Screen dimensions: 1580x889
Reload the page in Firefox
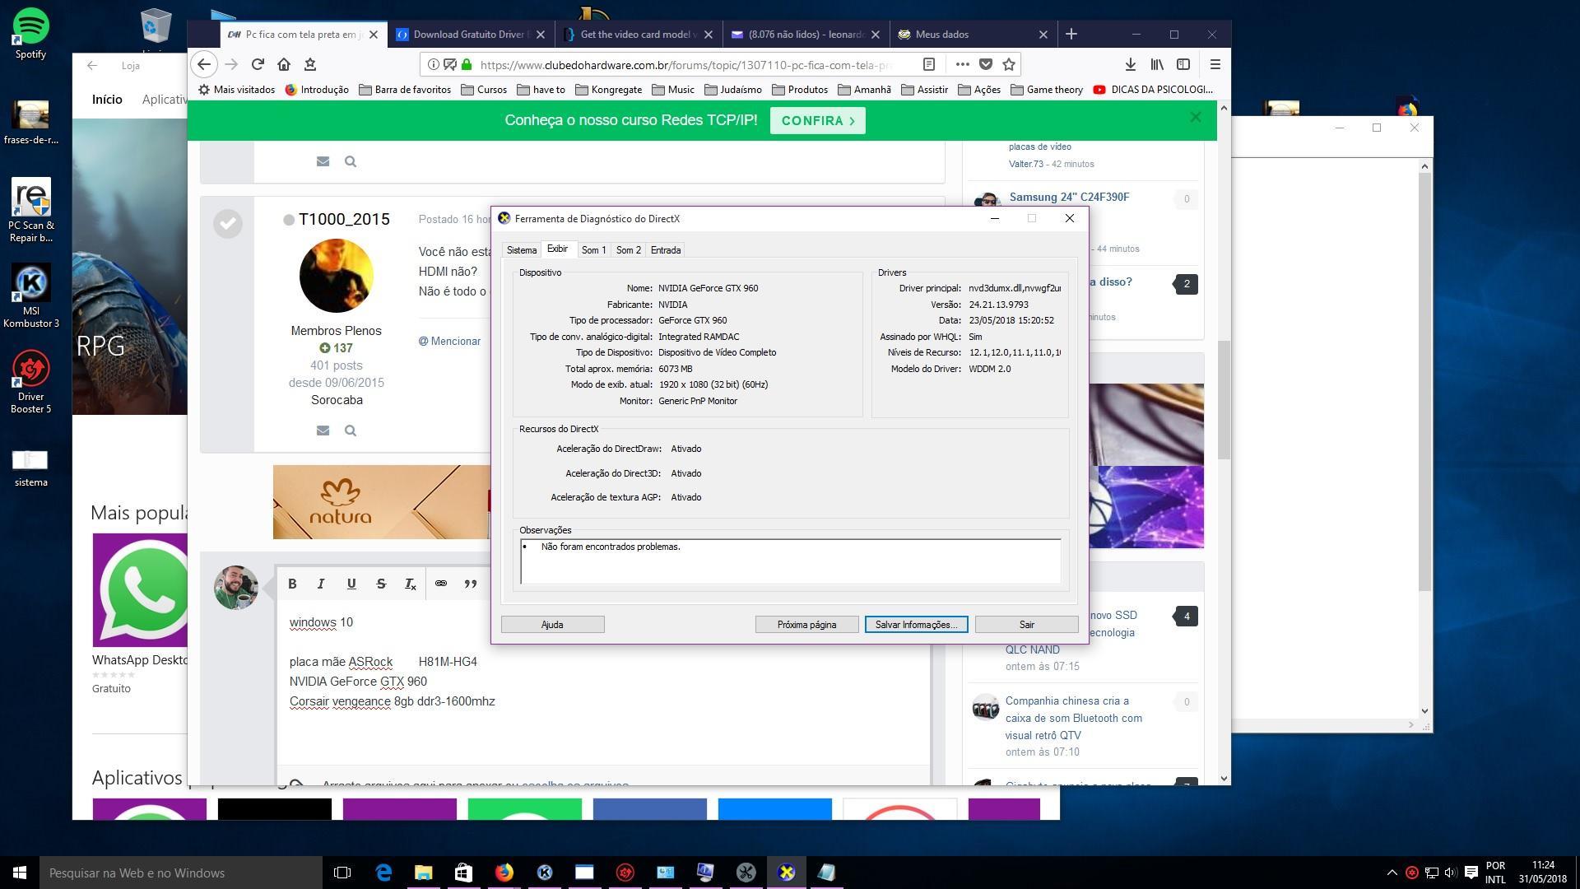[x=258, y=64]
